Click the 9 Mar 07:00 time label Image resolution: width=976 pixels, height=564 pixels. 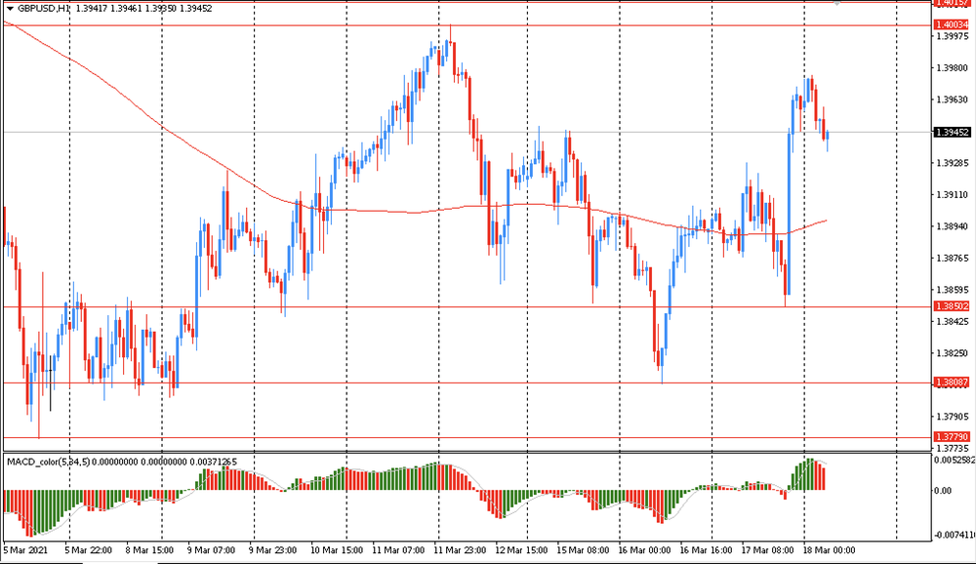(x=214, y=551)
